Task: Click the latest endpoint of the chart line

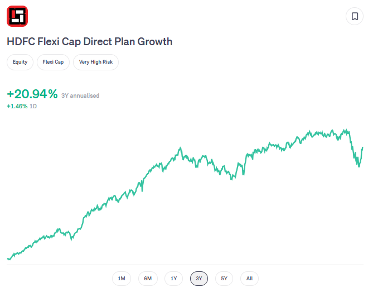Action: coord(362,148)
